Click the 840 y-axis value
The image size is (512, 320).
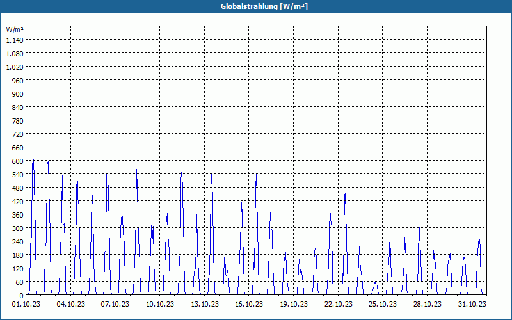click(18, 107)
